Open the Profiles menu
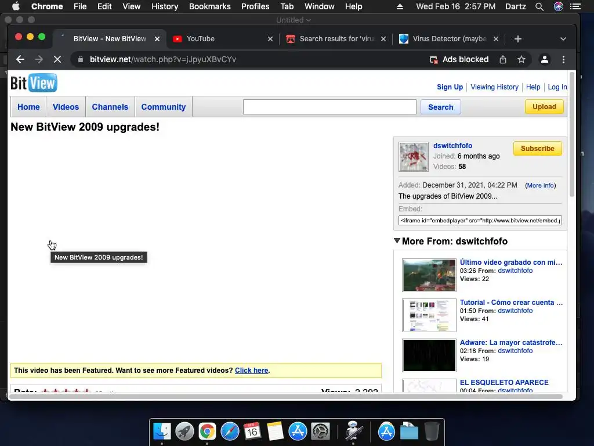The image size is (594, 446). point(255,6)
